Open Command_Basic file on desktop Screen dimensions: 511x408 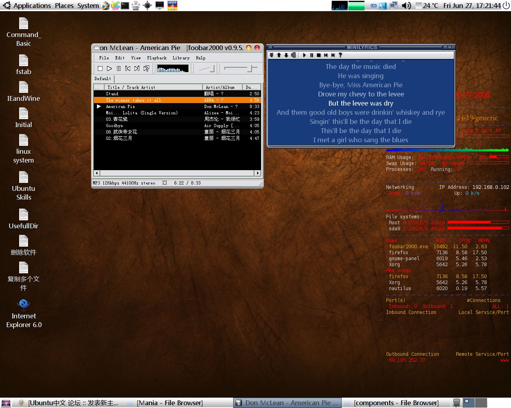[24, 32]
